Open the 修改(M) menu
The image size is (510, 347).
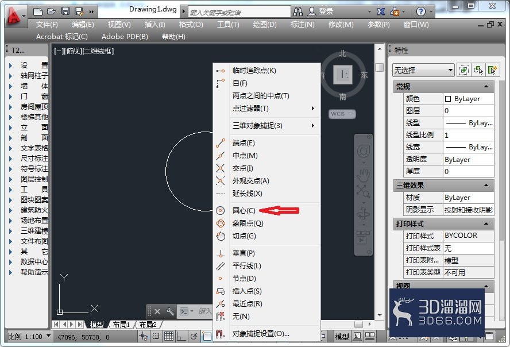[x=341, y=24]
